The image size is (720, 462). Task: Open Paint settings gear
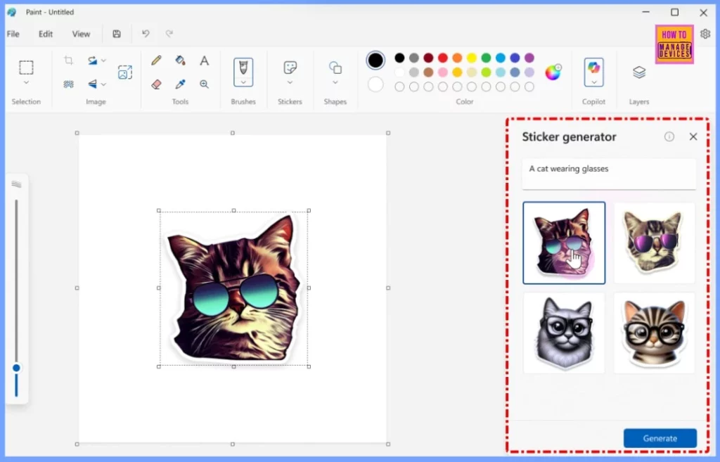tap(705, 34)
